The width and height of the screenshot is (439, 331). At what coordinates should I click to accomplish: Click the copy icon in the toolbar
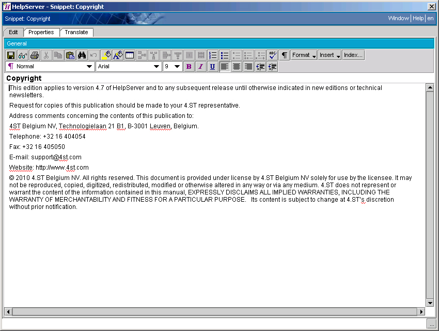(58, 55)
